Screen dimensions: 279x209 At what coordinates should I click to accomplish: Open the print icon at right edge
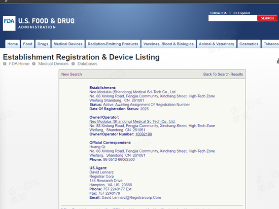point(278,61)
